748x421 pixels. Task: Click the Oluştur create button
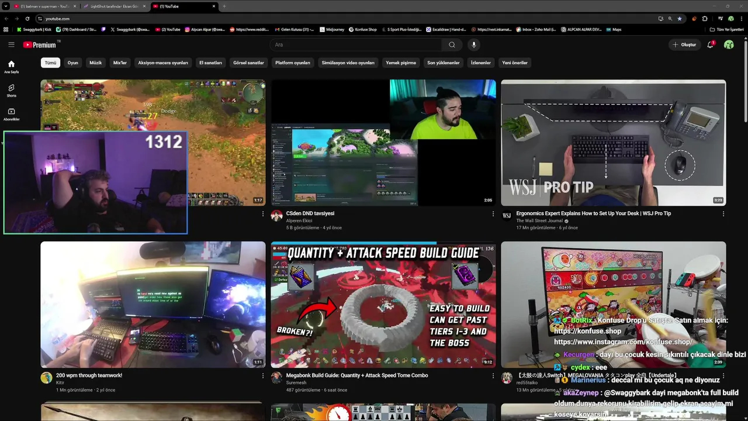click(x=684, y=44)
